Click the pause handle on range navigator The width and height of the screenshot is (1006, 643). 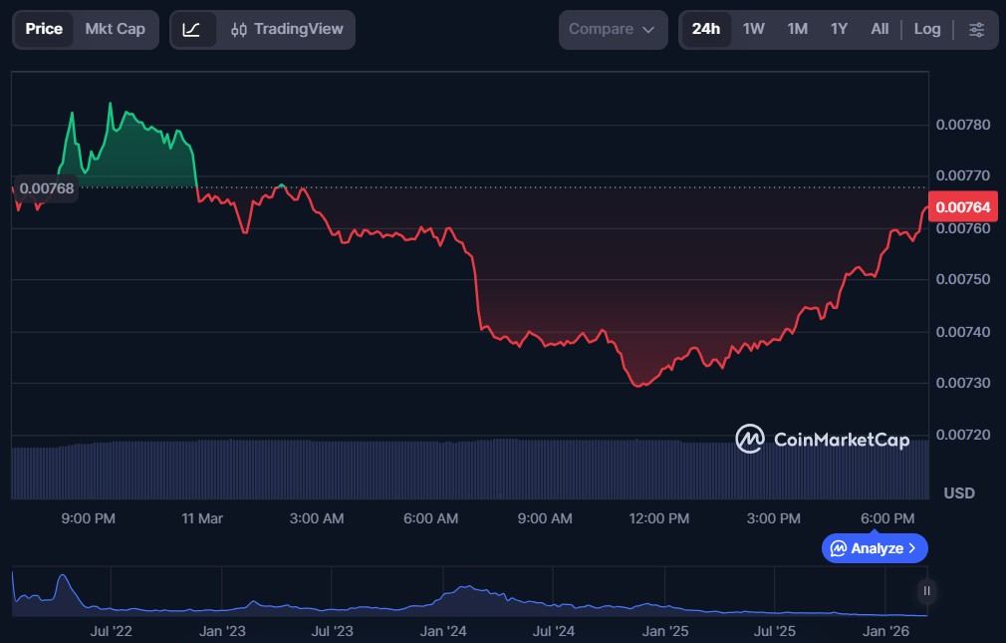tap(926, 591)
